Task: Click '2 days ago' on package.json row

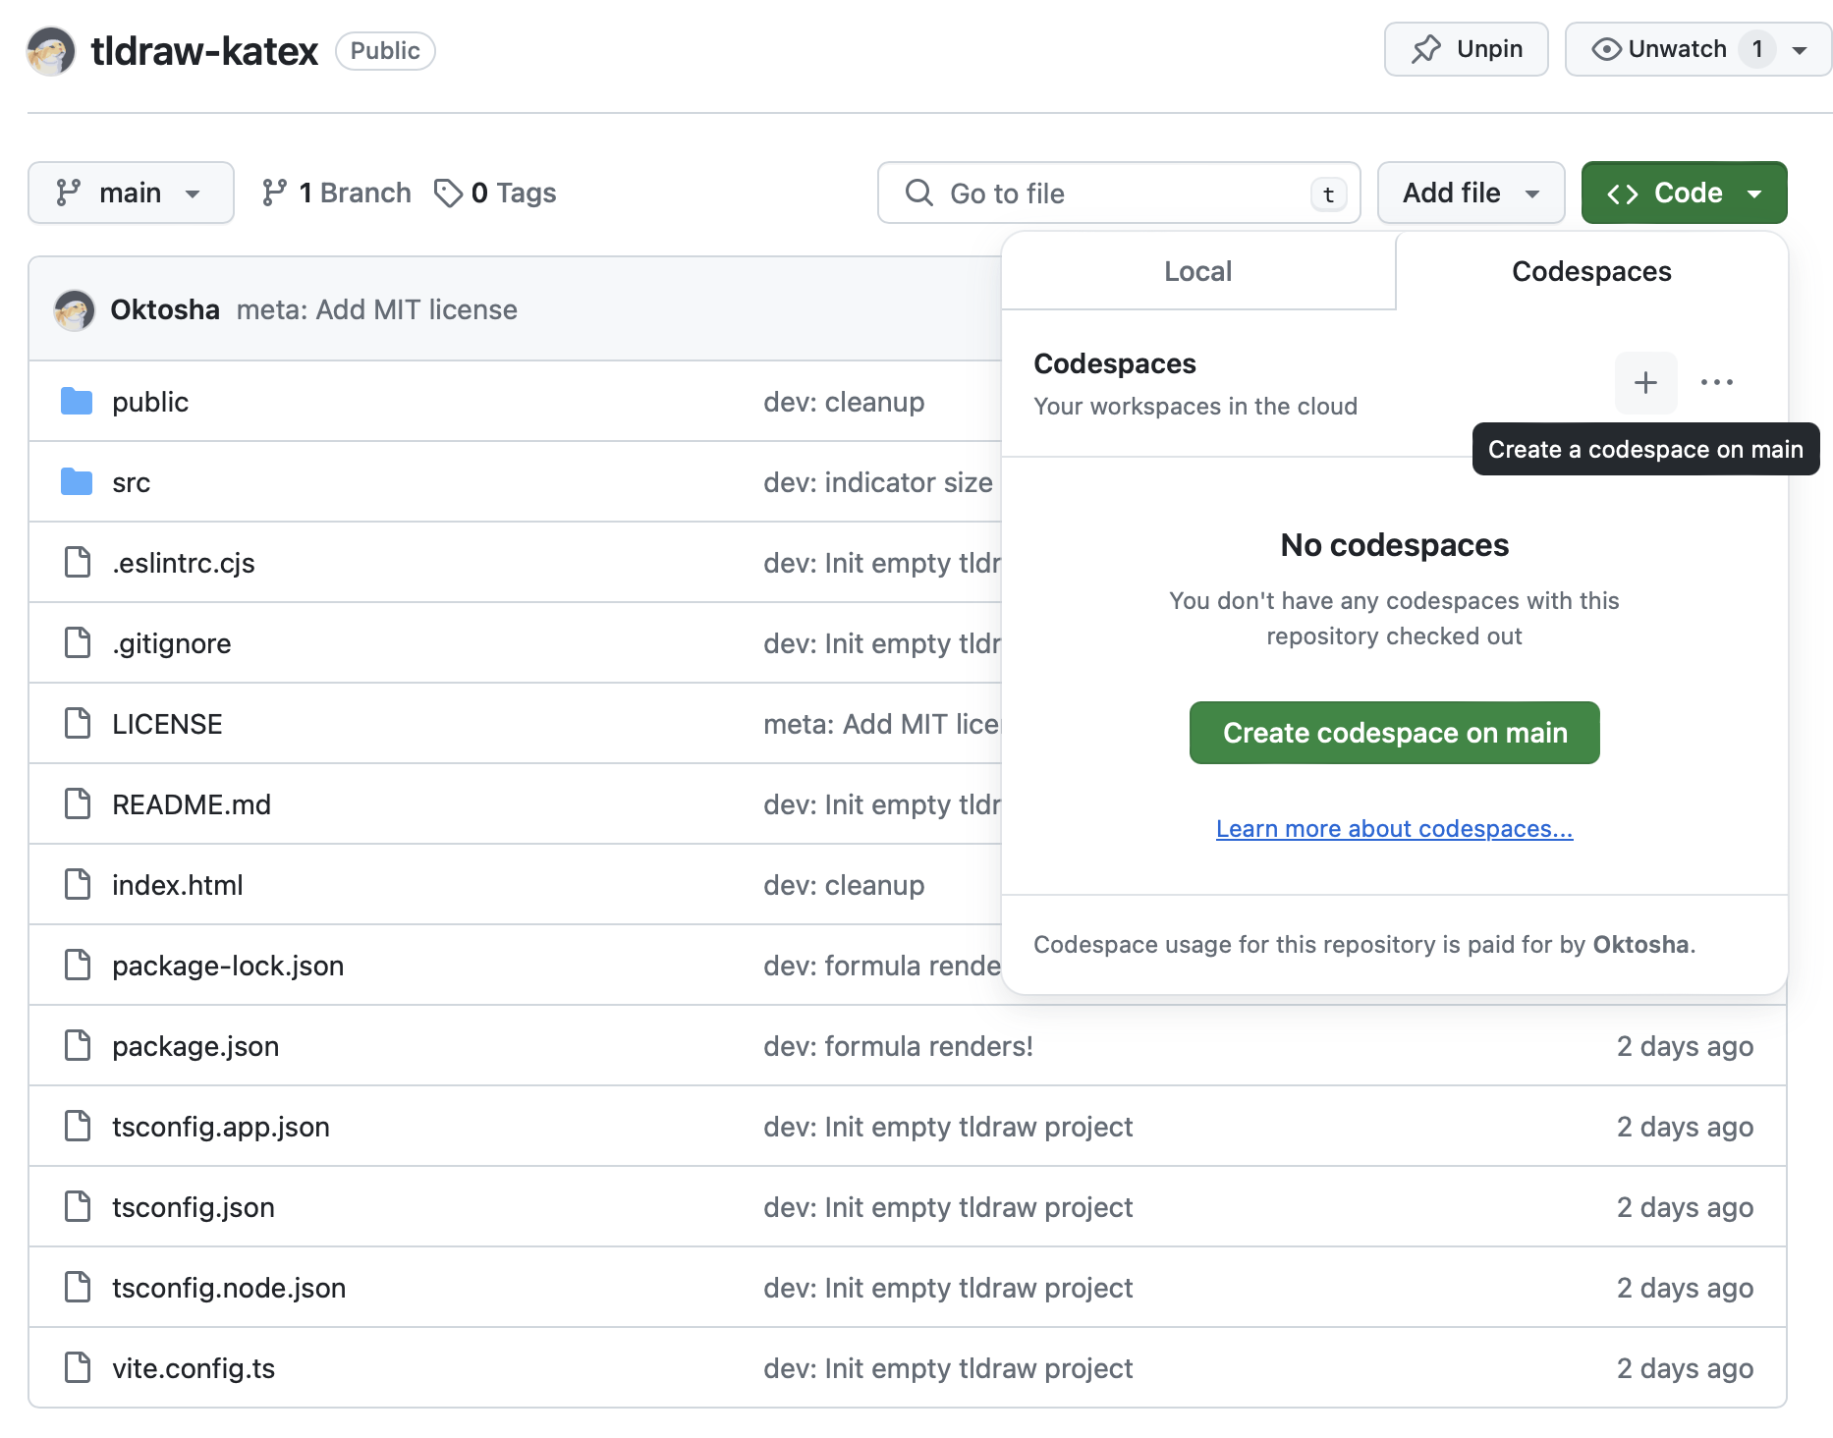Action: tap(1685, 1047)
